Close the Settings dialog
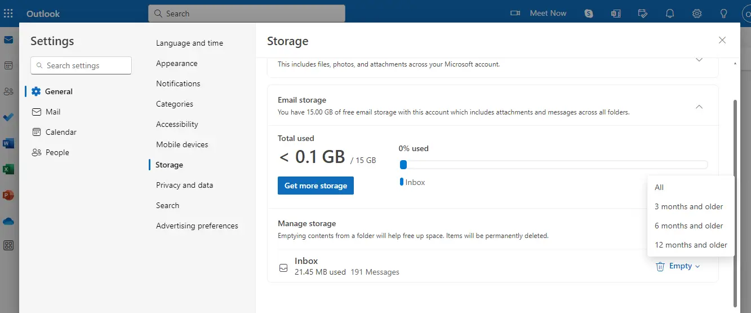This screenshot has width=751, height=313. (722, 40)
